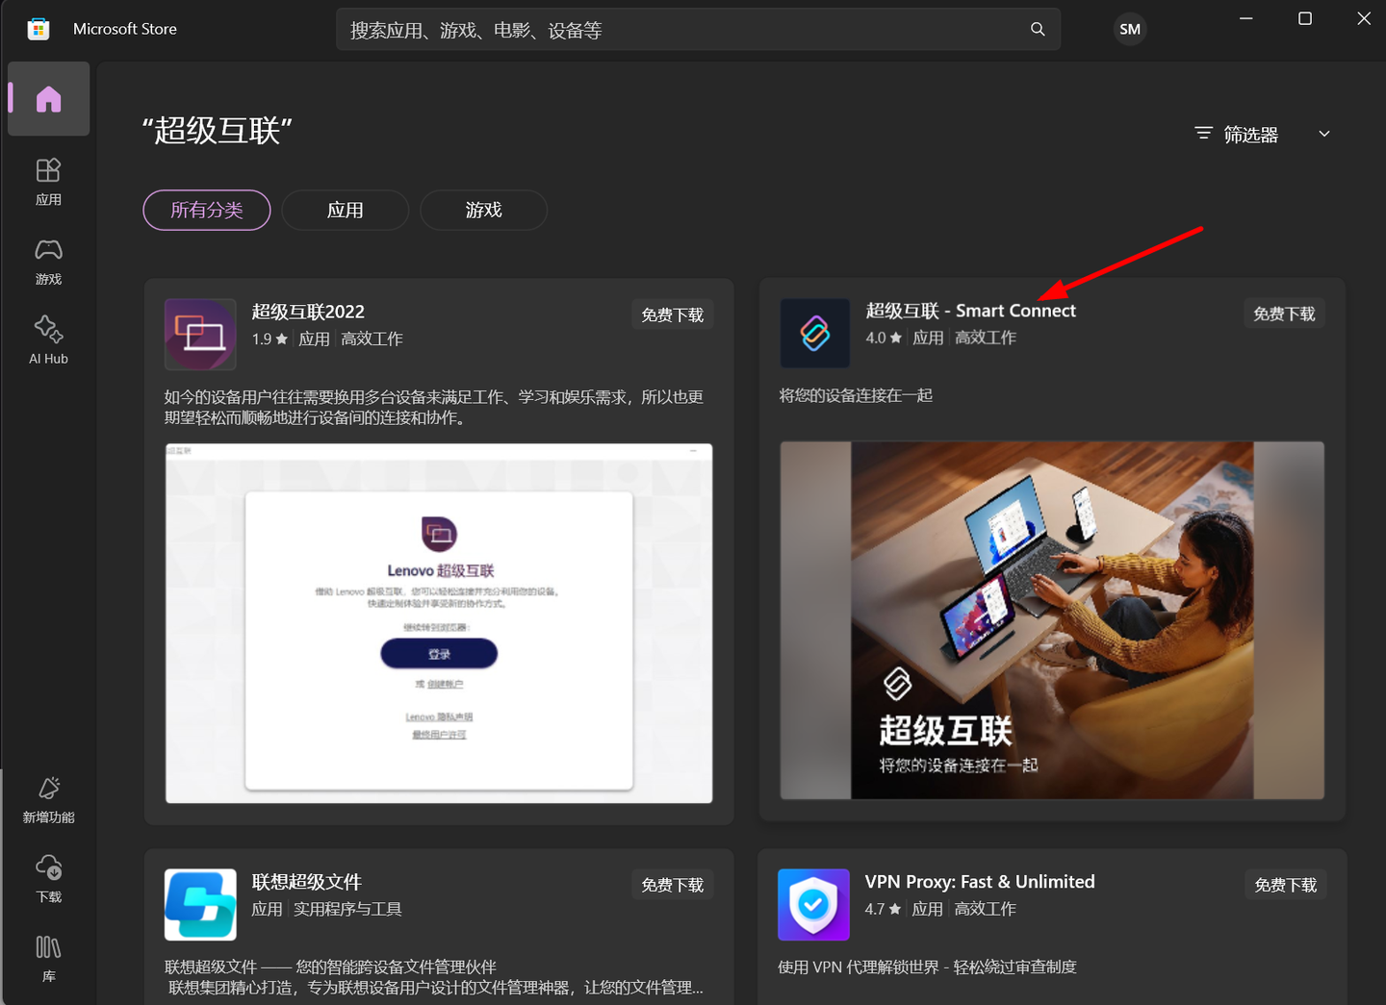The image size is (1386, 1005).
Task: Open the 超级互联 - Smart Connect title
Action: [x=971, y=311]
